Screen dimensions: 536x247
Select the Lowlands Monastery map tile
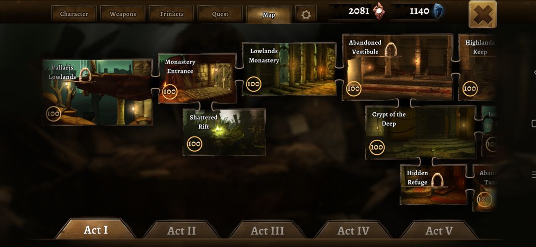289,69
